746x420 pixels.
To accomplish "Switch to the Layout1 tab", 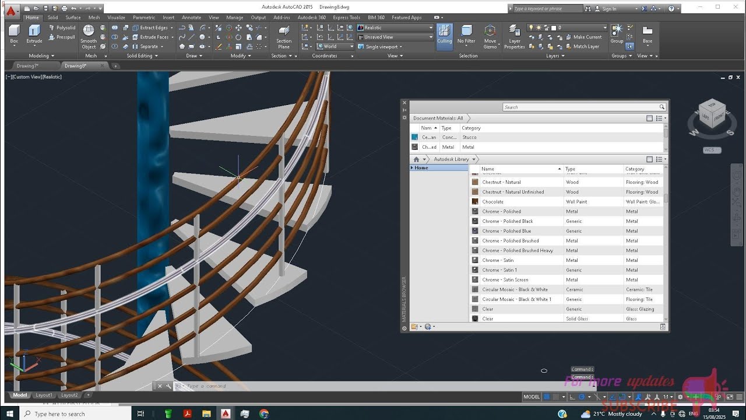I will tap(44, 395).
